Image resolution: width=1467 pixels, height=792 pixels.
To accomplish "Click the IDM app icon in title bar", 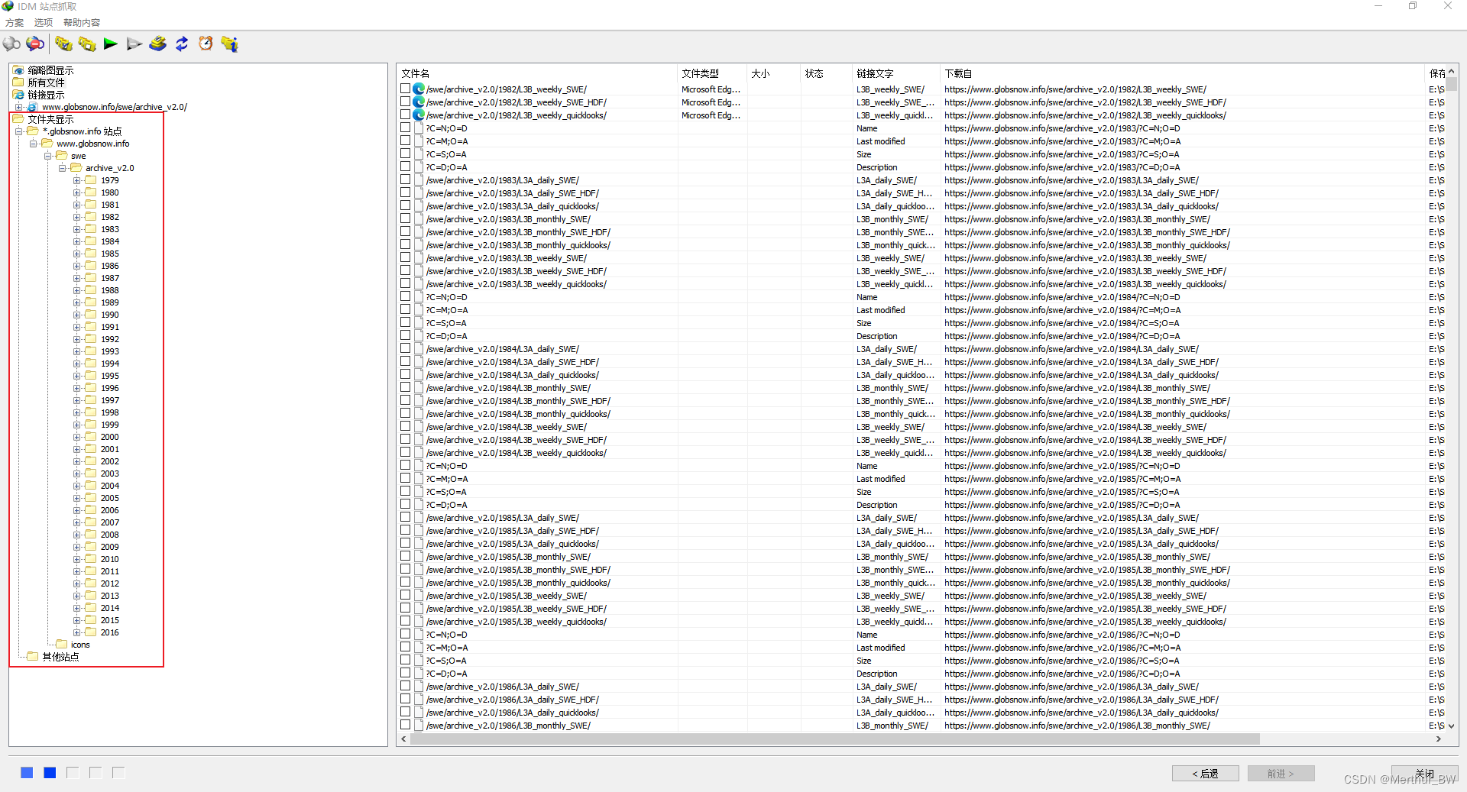I will tap(8, 6).
